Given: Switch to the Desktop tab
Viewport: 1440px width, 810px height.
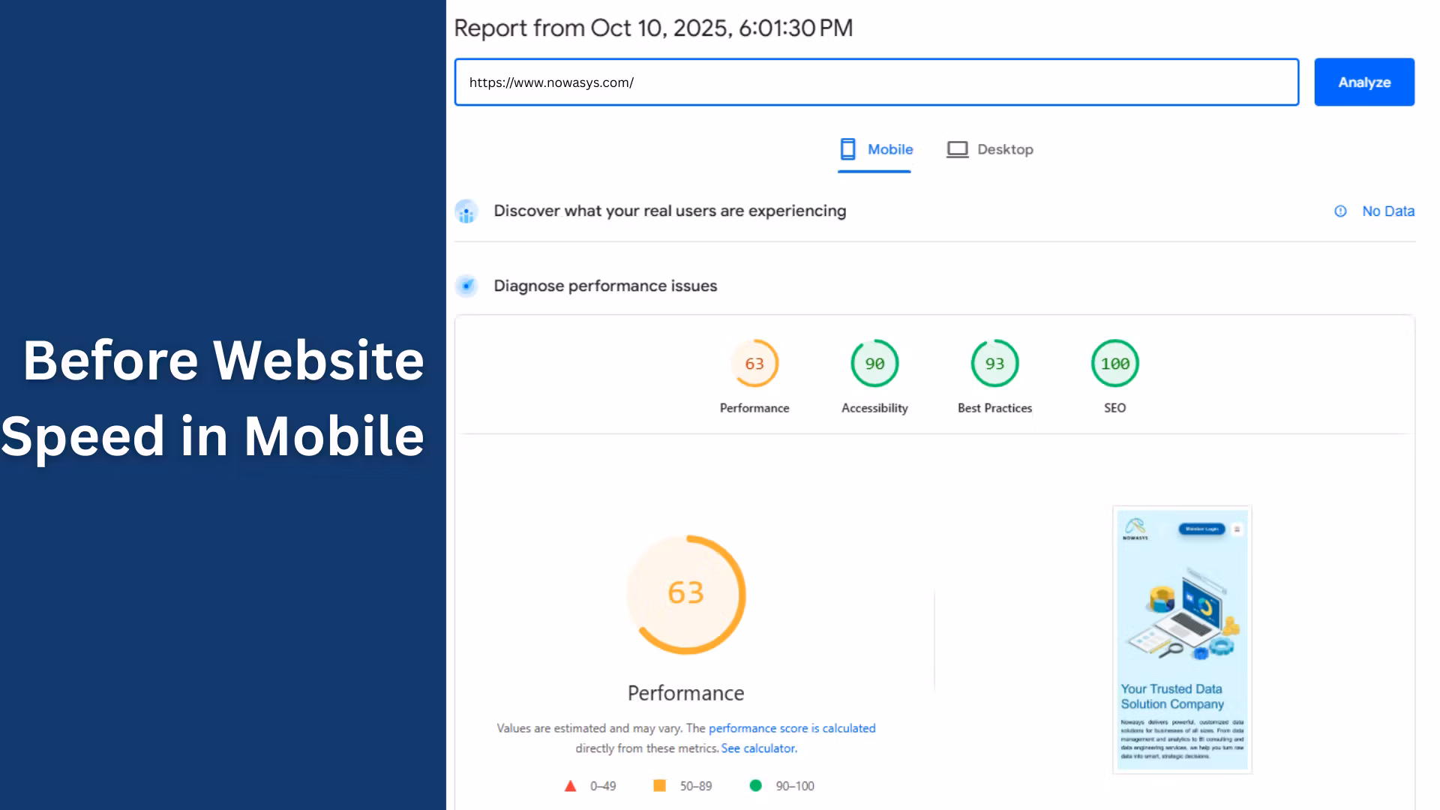Looking at the screenshot, I should pos(1004,149).
